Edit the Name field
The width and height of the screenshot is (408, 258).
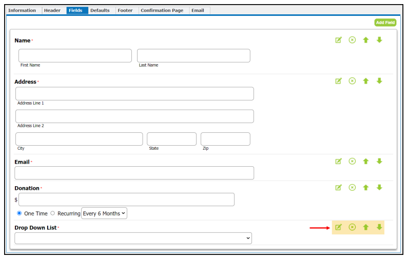pyautogui.click(x=338, y=40)
